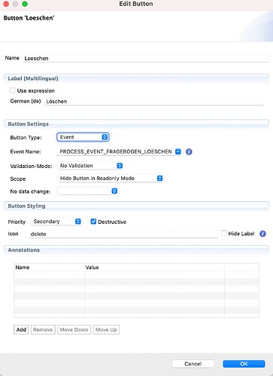Click the Button Settings section header

tap(136, 124)
